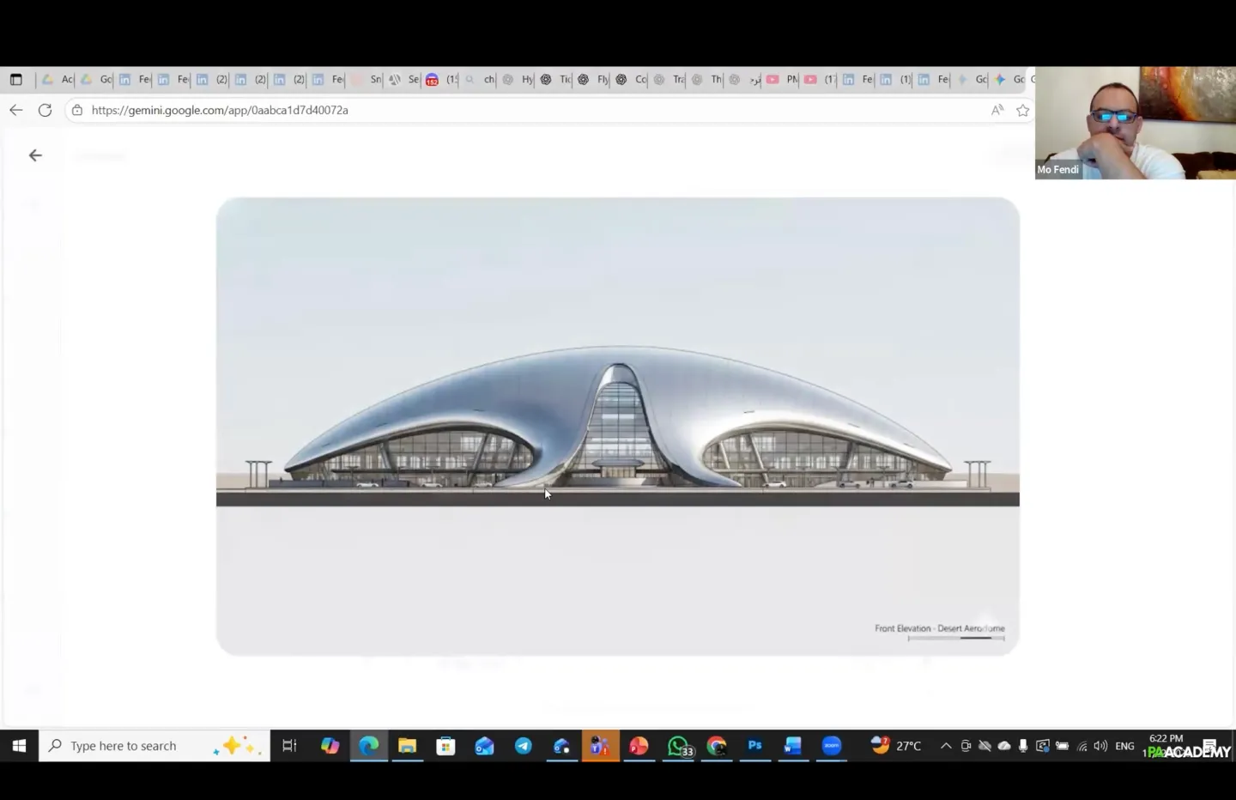
Task: Click the address bar with the Gemini URL
Action: click(515, 110)
